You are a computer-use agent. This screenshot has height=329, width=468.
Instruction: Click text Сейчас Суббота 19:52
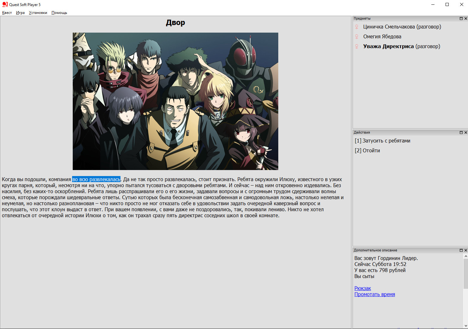pyautogui.click(x=380, y=264)
